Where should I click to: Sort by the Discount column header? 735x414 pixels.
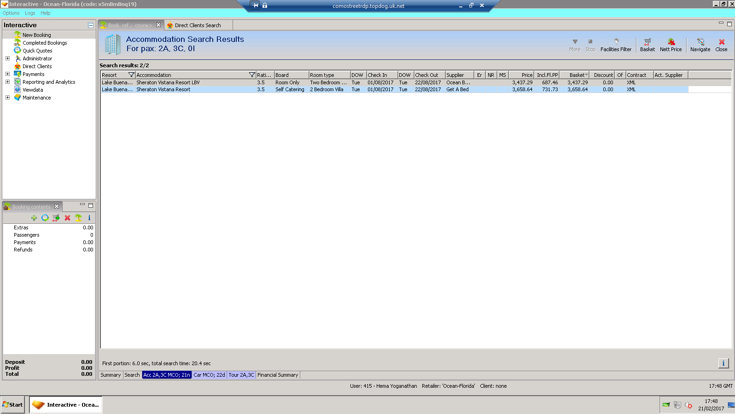pos(602,75)
